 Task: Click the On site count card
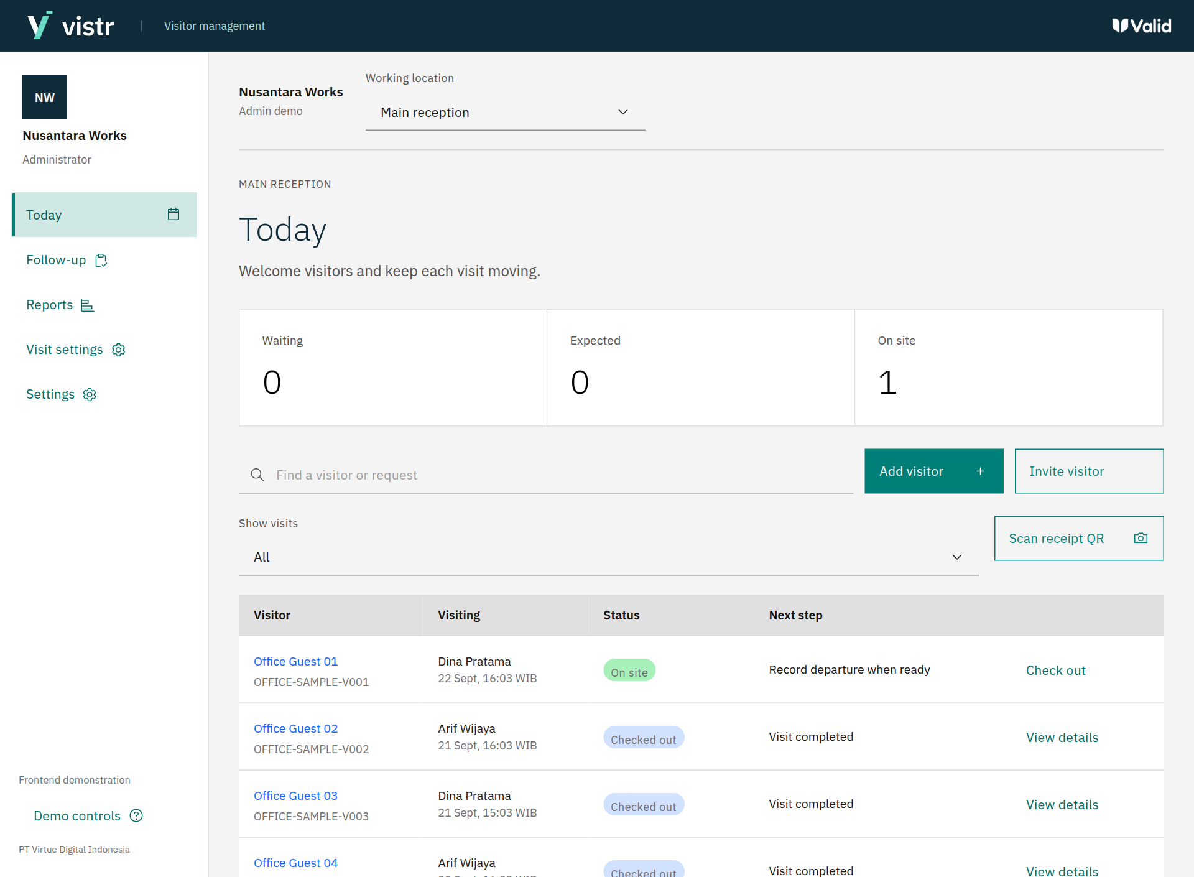coord(1009,368)
